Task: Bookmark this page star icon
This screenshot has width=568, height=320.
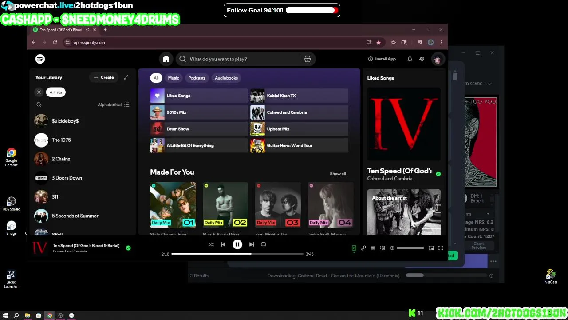Action: tap(379, 42)
